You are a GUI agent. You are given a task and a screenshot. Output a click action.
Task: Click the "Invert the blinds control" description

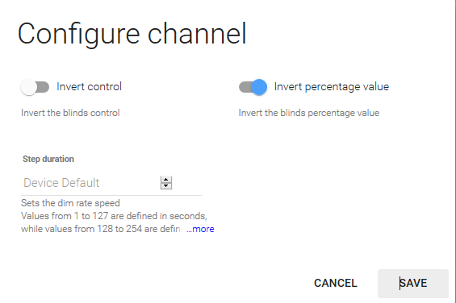tap(70, 113)
